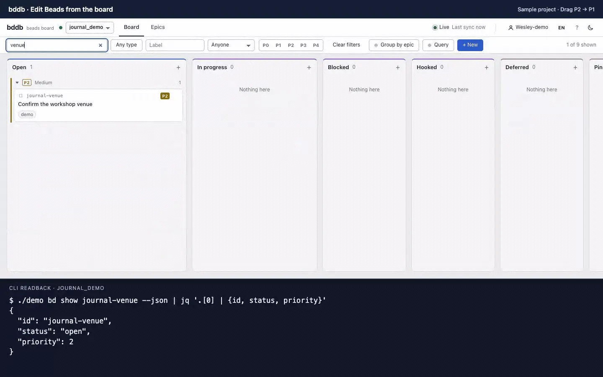
Task: Open the Confirm the workshop venue card
Action: [98, 106]
